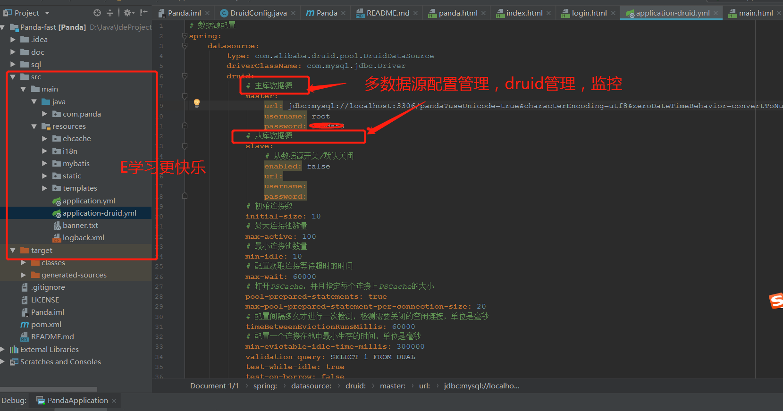The image size is (783, 411).
Task: Click the markdown icon beside README.md in tree
Action: coord(25,337)
